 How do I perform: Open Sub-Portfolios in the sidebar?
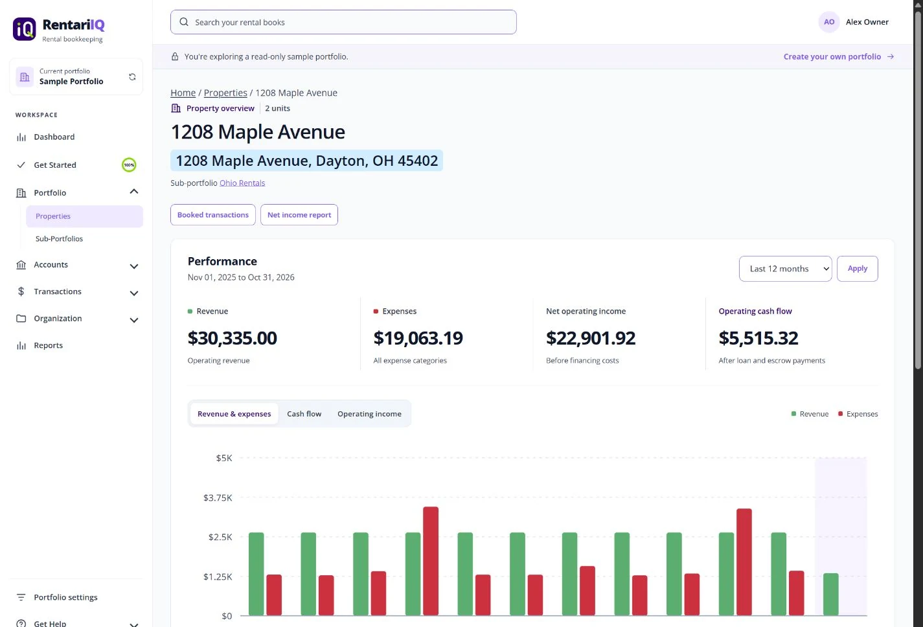point(84,239)
